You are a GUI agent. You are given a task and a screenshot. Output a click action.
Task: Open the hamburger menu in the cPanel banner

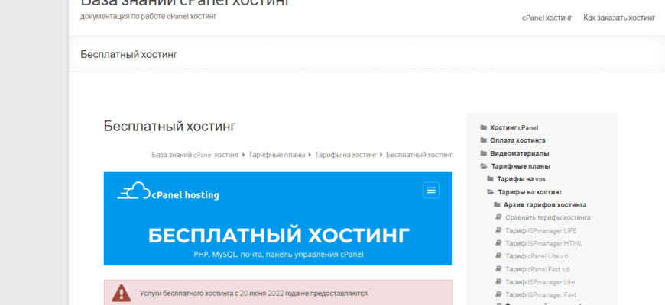point(431,190)
